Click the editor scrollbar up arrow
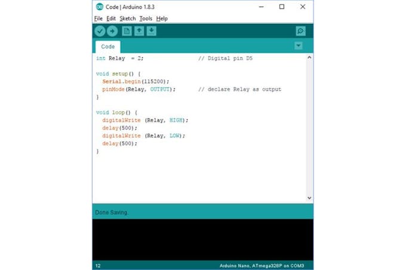This screenshot has width=406, height=270. (309, 58)
